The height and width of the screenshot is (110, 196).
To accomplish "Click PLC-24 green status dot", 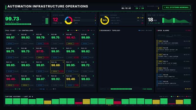I will coord(93,76).
